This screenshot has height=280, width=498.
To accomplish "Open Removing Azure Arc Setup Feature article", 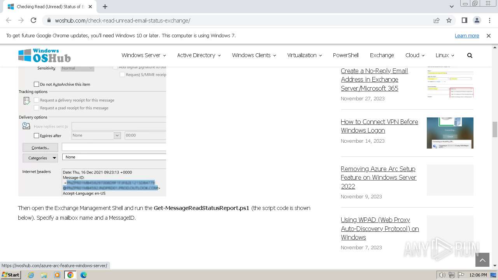I will coord(379,177).
